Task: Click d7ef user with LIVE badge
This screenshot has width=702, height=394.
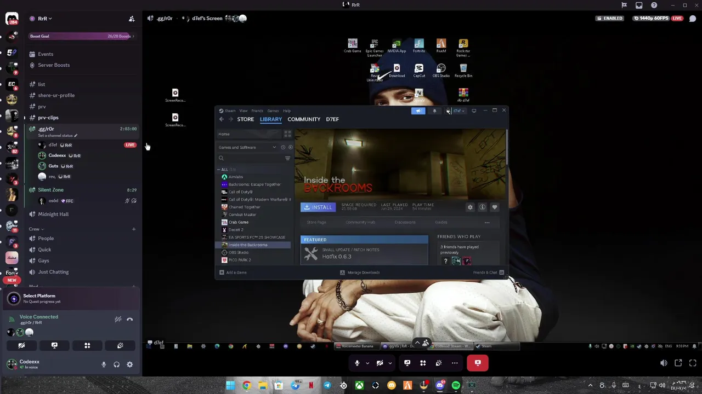Action: pyautogui.click(x=87, y=145)
